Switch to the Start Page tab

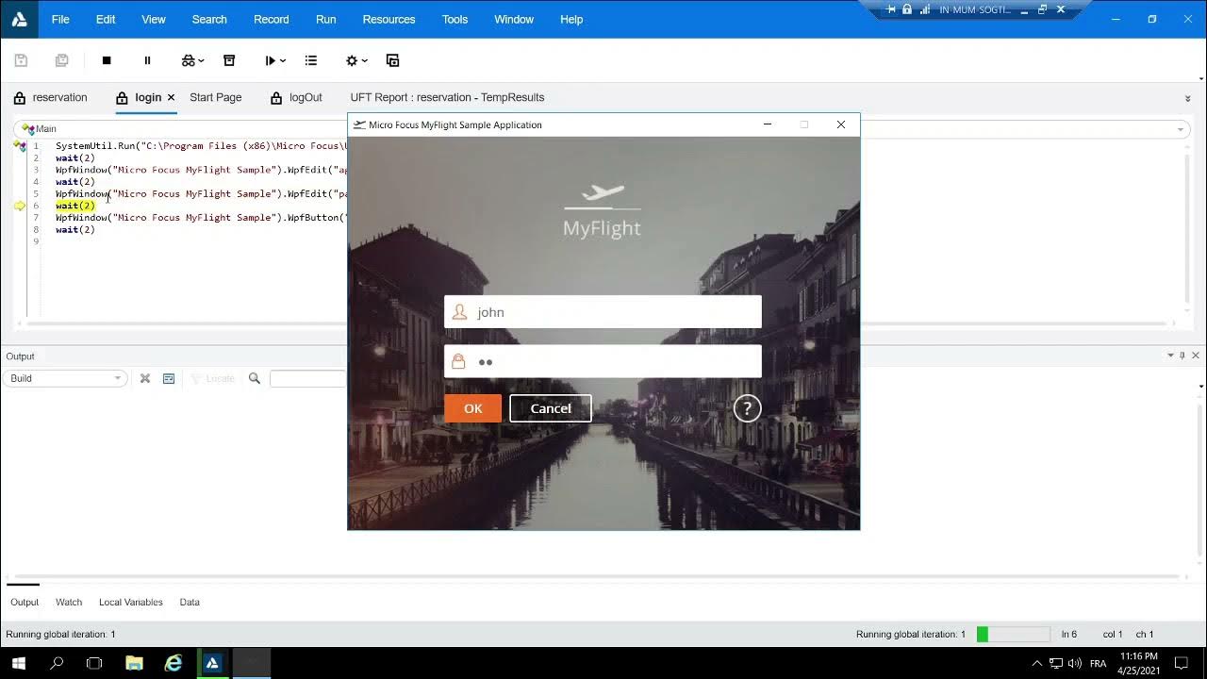(x=216, y=97)
